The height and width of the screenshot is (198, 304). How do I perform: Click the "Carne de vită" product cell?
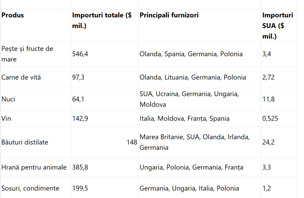click(21, 77)
